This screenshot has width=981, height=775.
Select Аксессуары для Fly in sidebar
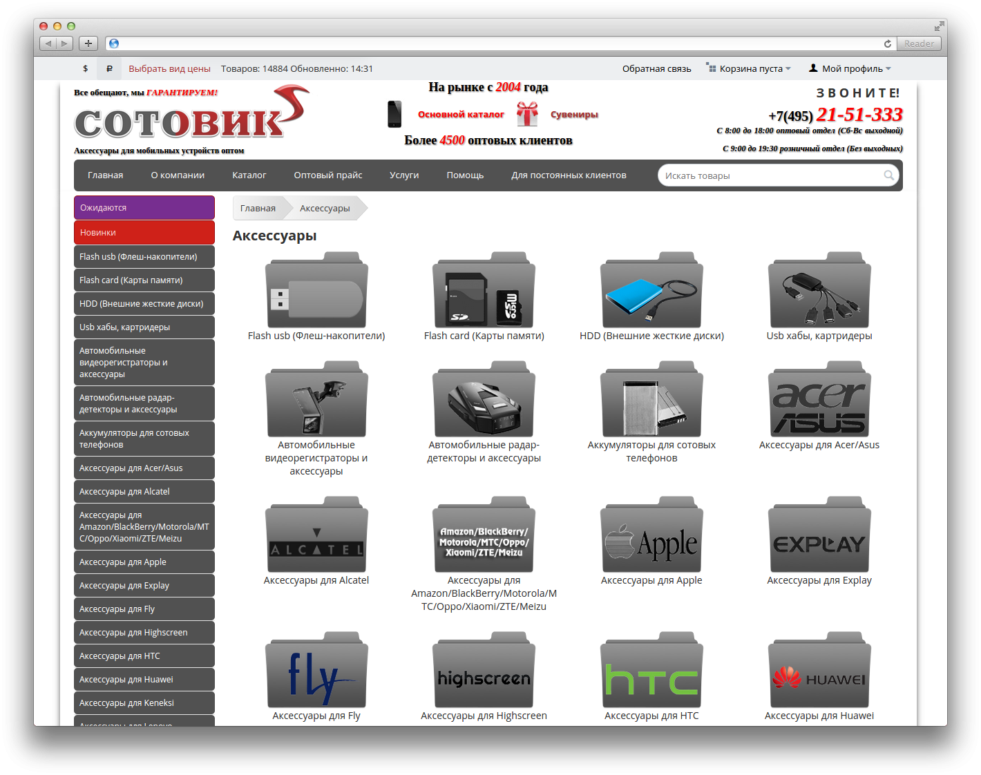[144, 609]
